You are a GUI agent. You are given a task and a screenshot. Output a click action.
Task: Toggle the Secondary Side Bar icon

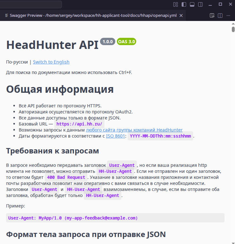[200, 4]
